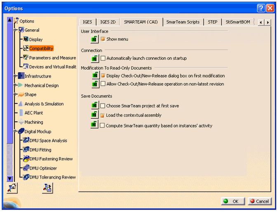Click the Display icon under General

[x=26, y=39]
